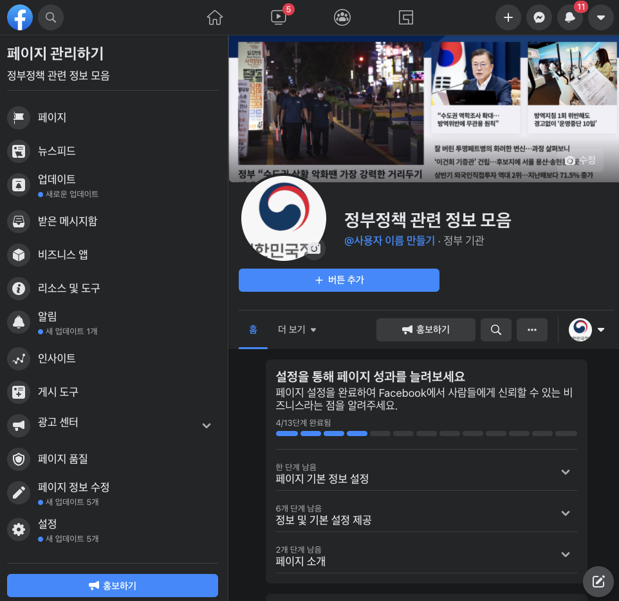The width and height of the screenshot is (619, 601).
Task: Open the notifications bell in top bar
Action: coord(569,17)
